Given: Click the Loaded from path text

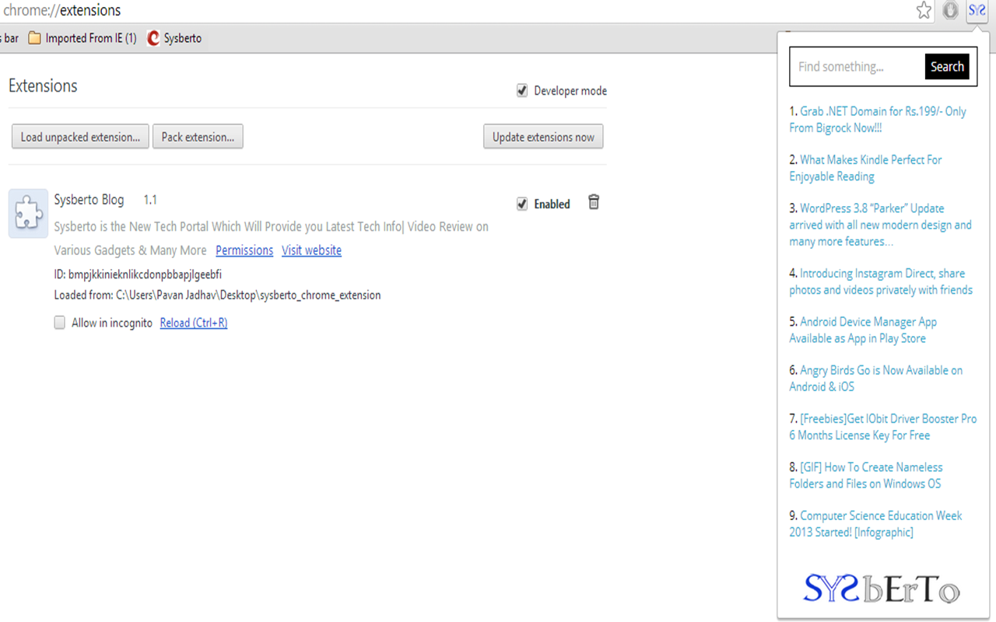Looking at the screenshot, I should coord(217,295).
